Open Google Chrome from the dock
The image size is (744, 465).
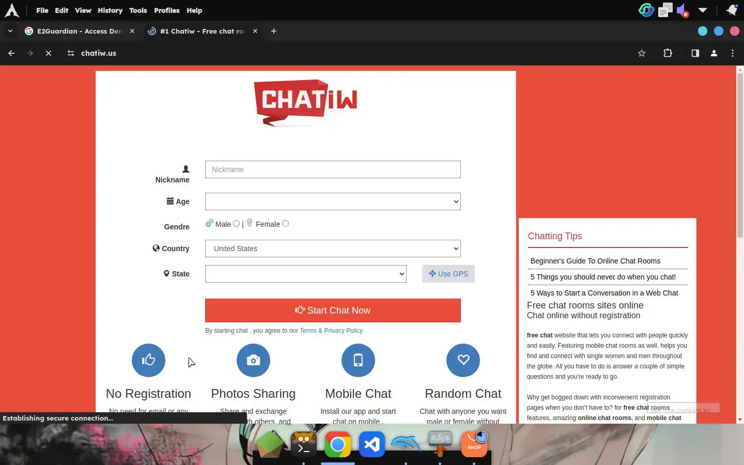point(338,444)
